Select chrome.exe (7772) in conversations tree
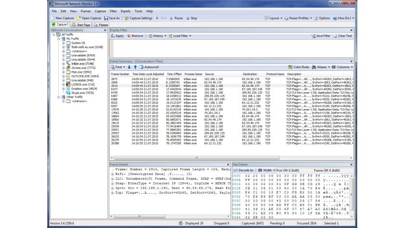This screenshot has height=228, width=405. (x=83, y=67)
